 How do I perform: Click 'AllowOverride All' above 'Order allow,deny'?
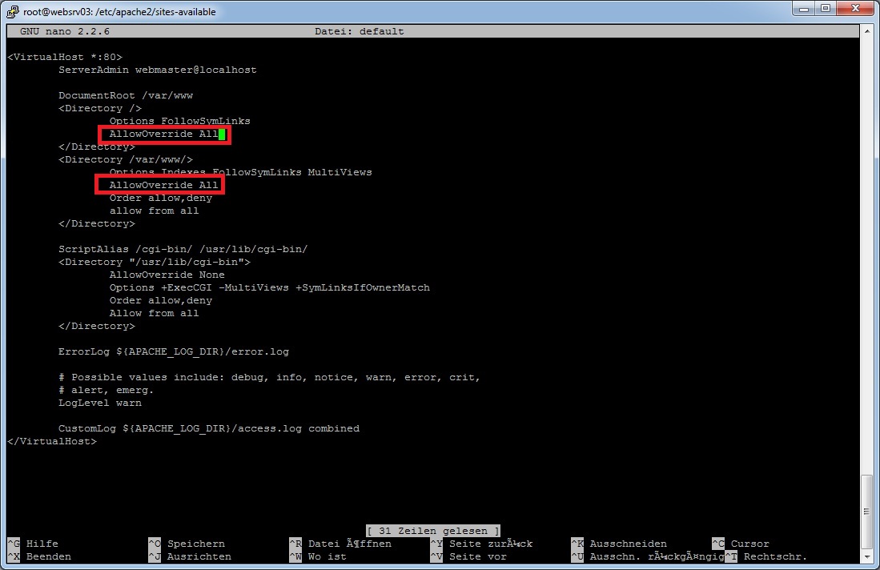point(163,185)
